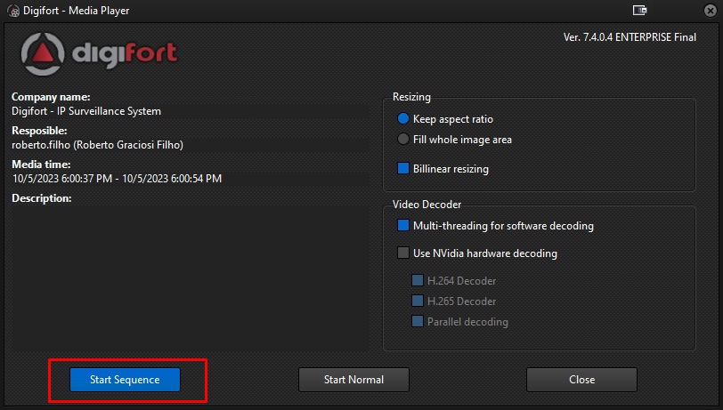
Task: Click the empty description text area
Action: point(190,278)
